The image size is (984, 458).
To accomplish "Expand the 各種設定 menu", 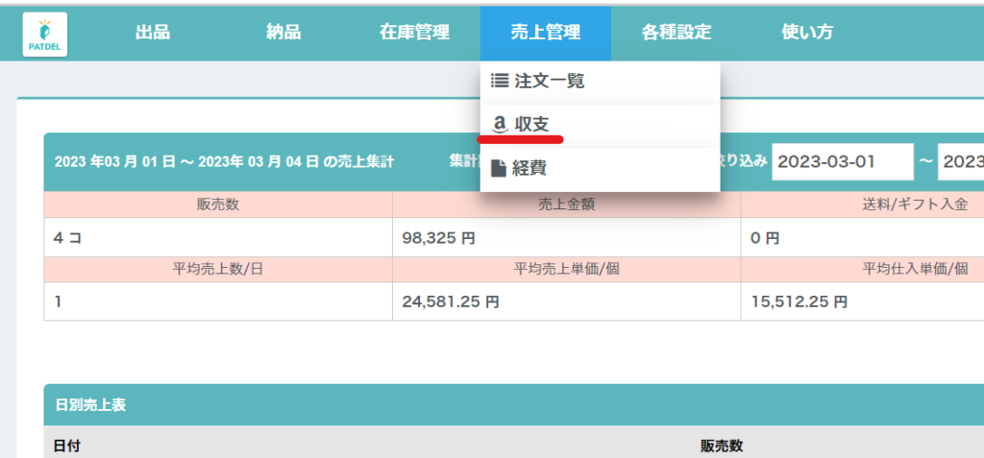I will (x=676, y=33).
